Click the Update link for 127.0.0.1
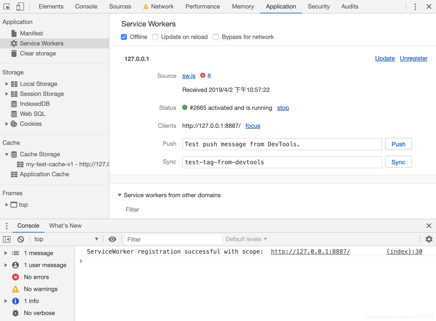 (x=385, y=58)
